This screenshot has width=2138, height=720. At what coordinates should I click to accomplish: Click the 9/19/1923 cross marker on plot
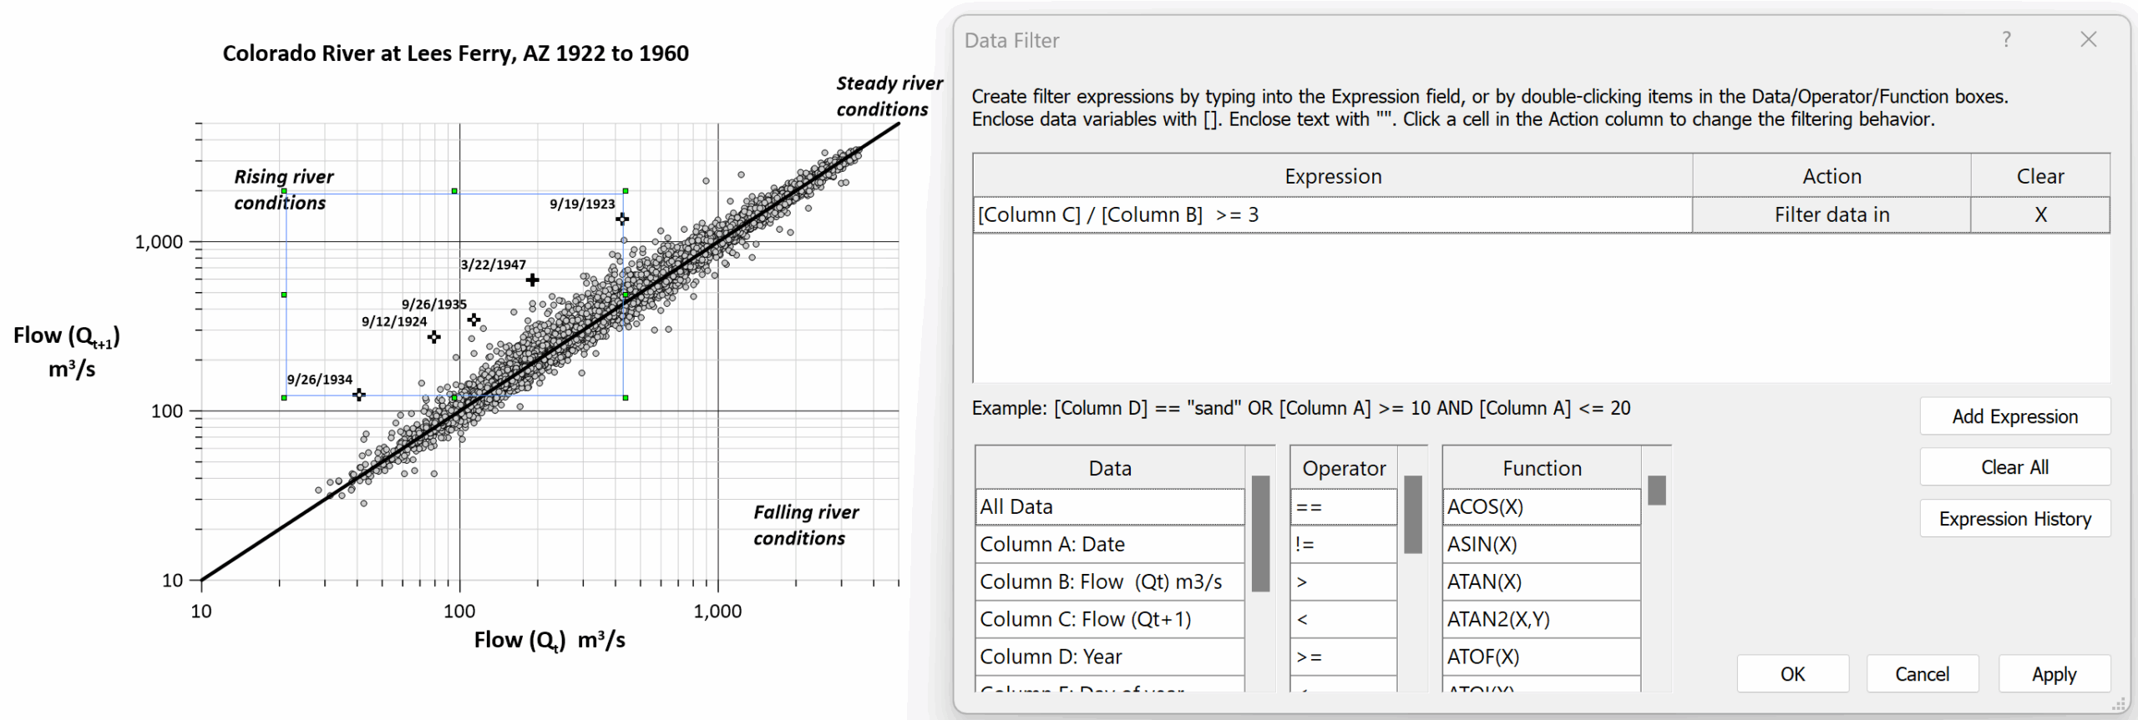point(622,219)
